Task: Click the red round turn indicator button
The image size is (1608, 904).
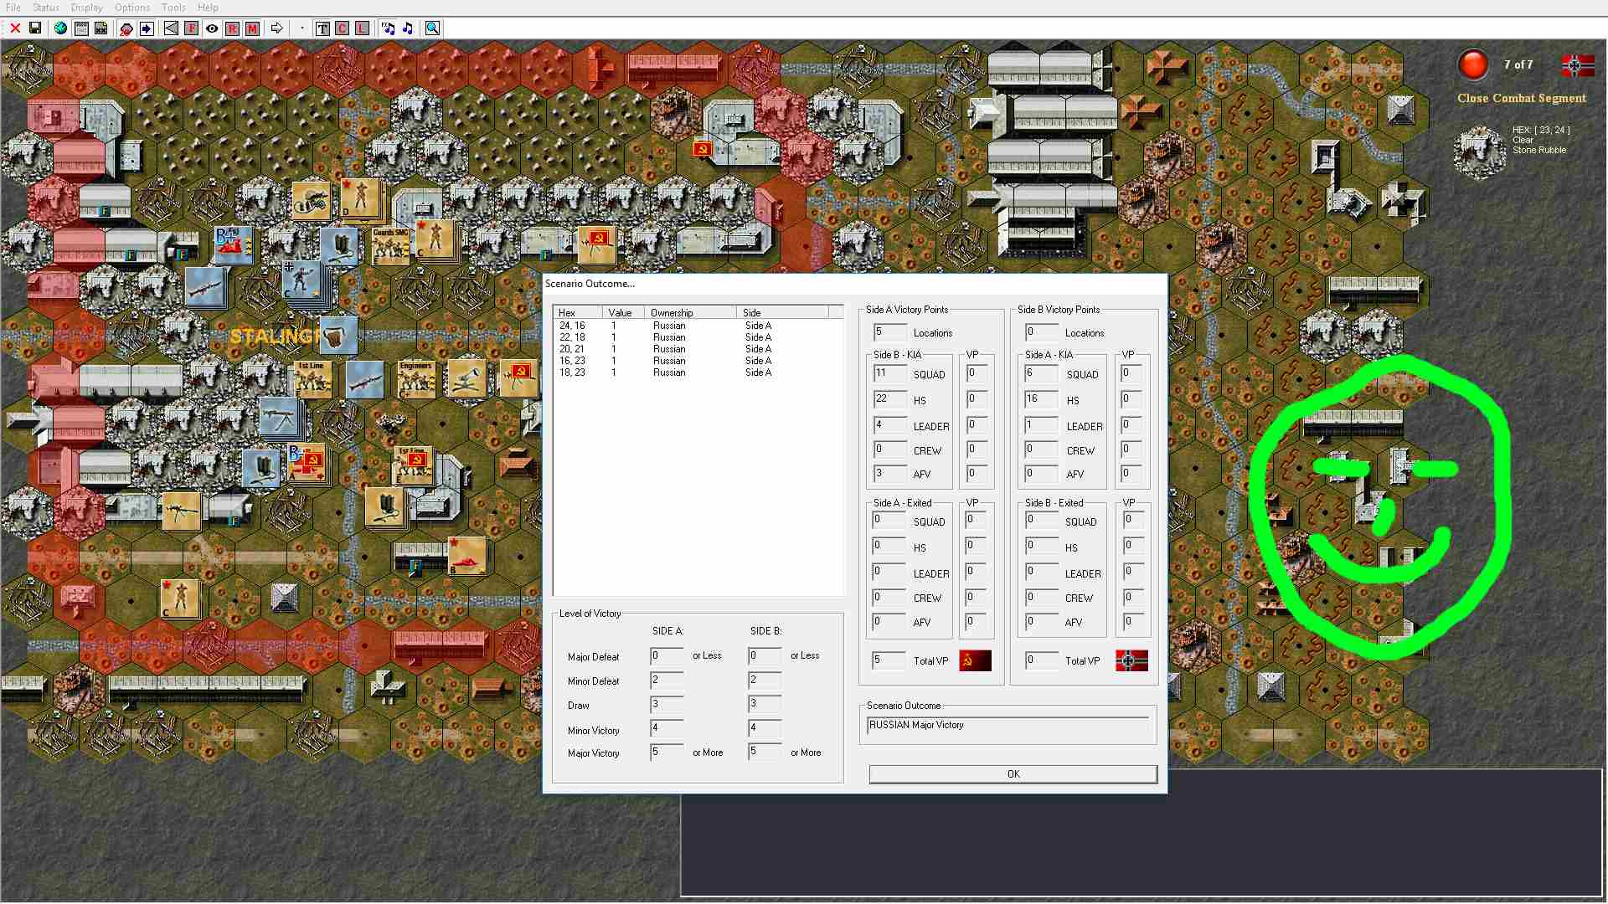Action: [x=1473, y=64]
